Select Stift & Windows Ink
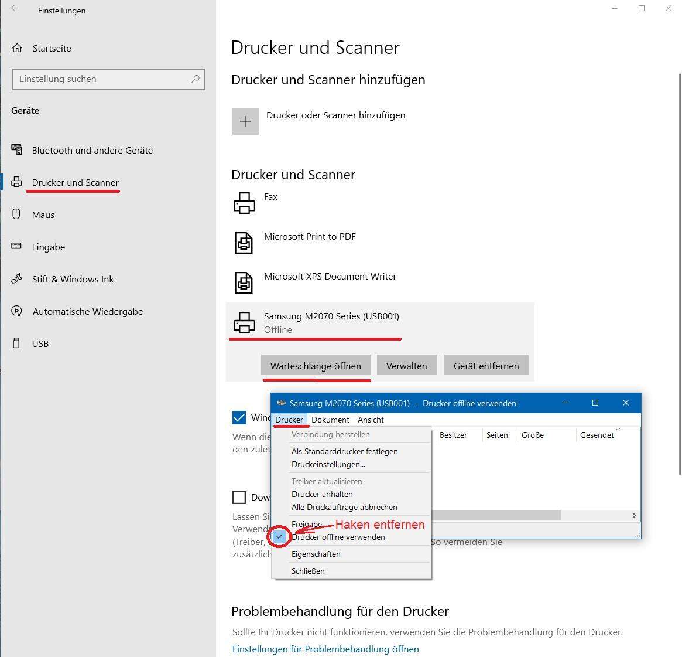 coord(73,279)
